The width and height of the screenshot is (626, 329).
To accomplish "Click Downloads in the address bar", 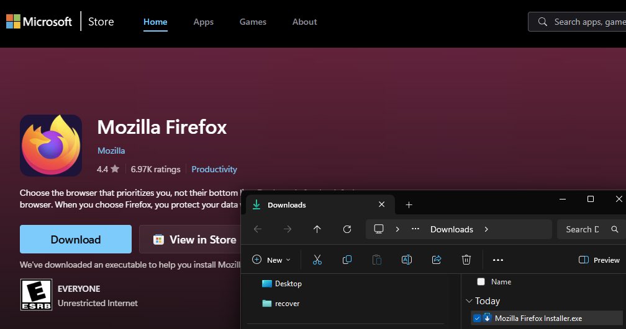I will click(451, 229).
